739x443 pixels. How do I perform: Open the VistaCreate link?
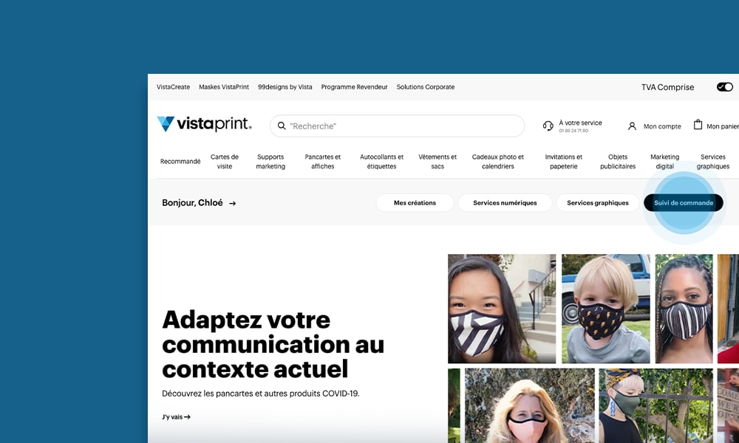tap(173, 87)
